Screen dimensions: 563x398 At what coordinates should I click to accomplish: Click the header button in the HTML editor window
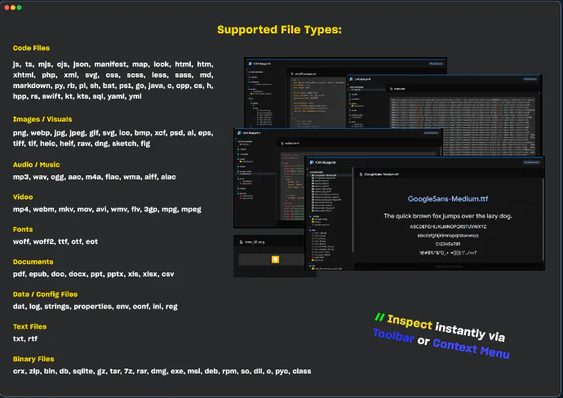click(431, 133)
